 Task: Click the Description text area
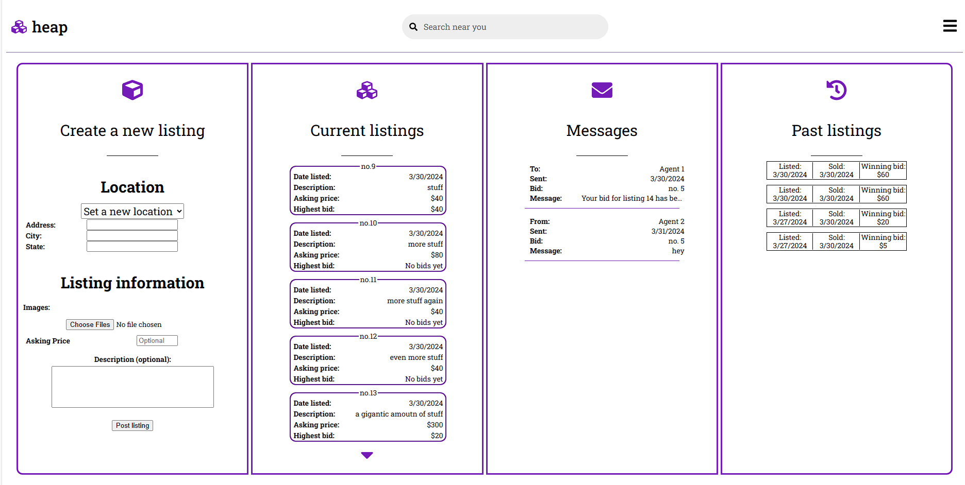[132, 387]
